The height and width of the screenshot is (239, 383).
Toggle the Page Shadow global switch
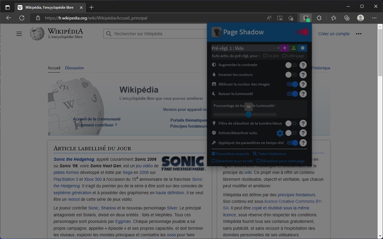pos(302,32)
